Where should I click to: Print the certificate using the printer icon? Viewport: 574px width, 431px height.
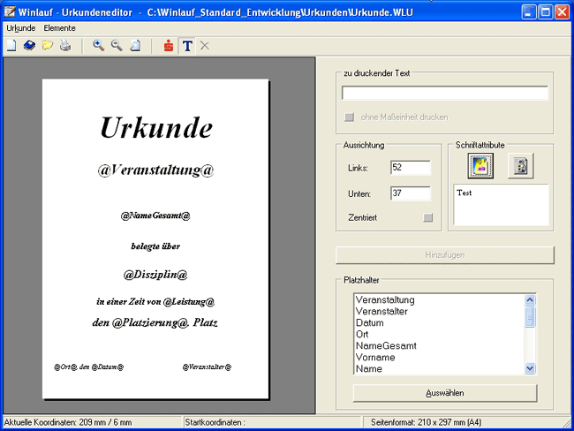65,45
